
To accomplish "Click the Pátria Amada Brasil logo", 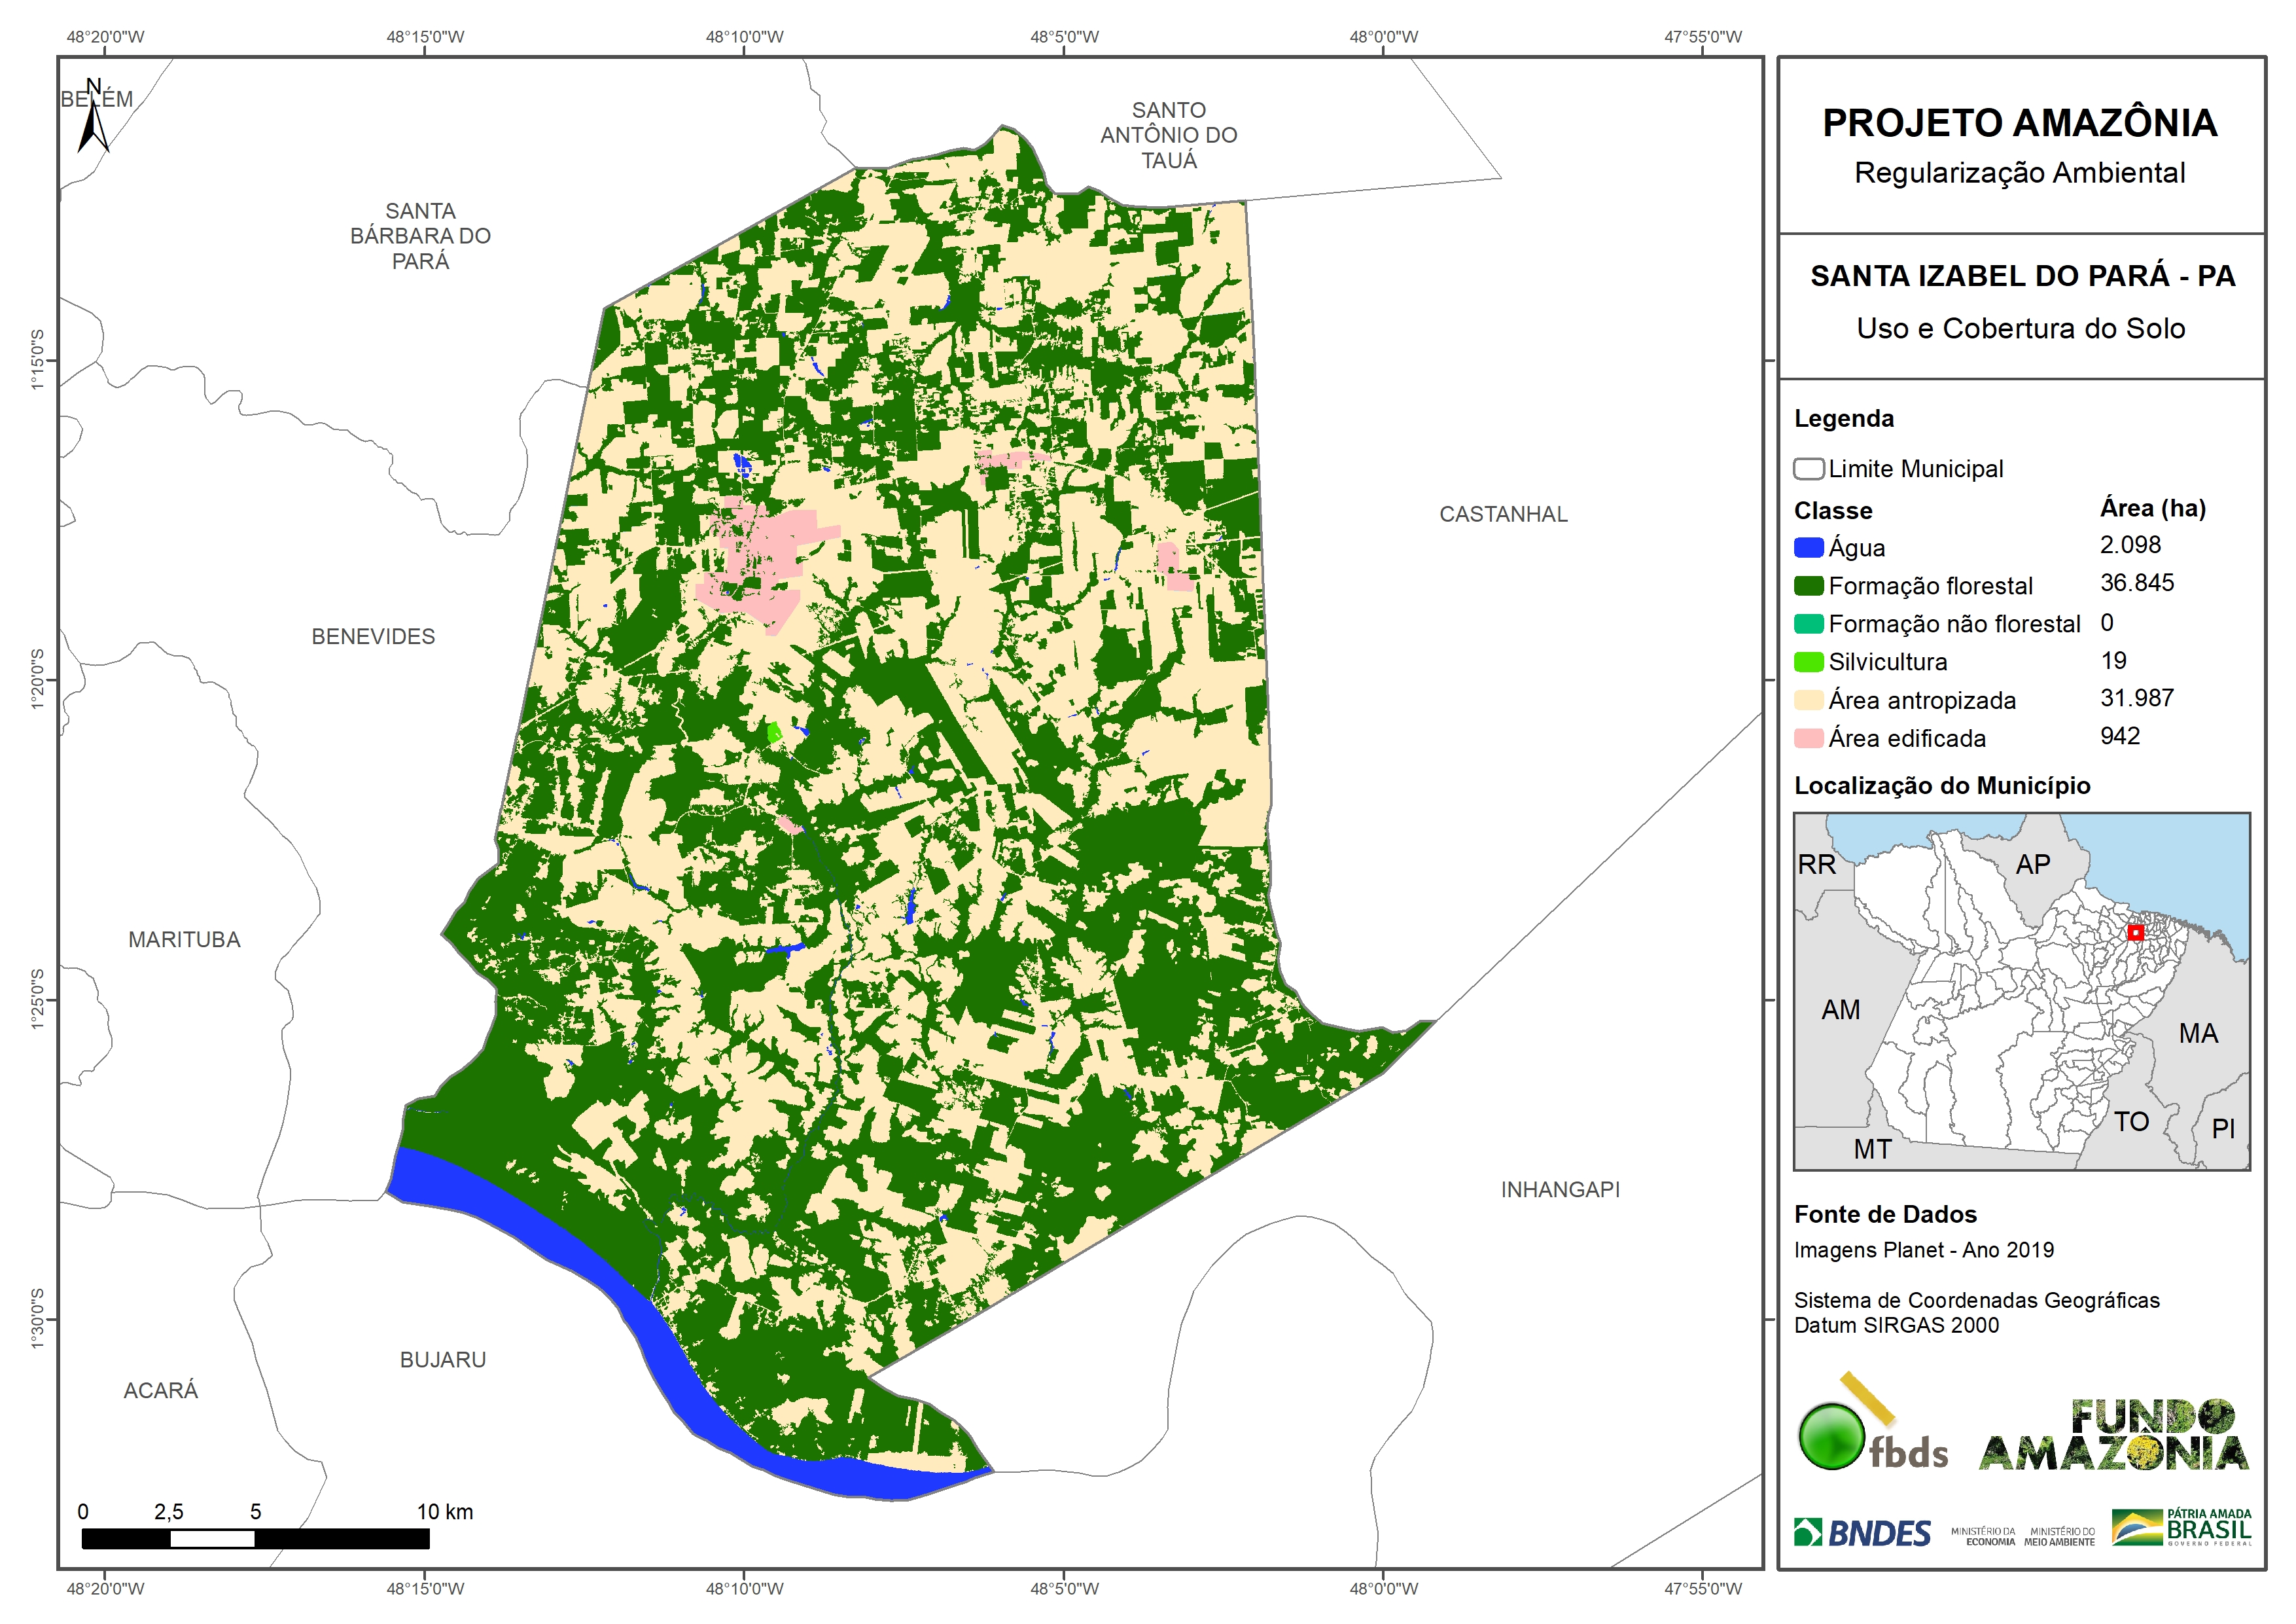I will (x=2182, y=1527).
